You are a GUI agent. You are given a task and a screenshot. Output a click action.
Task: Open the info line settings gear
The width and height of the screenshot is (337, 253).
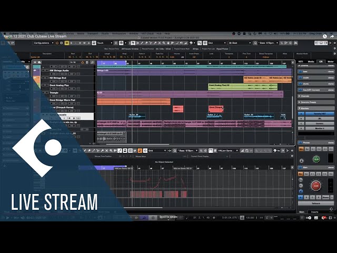(334, 54)
